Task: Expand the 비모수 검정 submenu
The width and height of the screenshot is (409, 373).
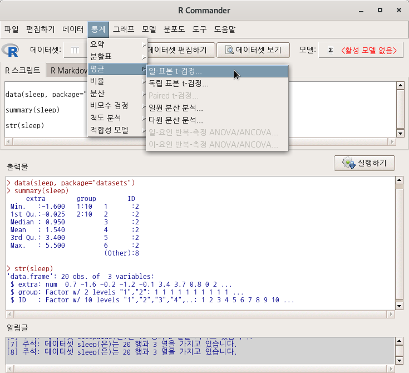Action: (117, 106)
